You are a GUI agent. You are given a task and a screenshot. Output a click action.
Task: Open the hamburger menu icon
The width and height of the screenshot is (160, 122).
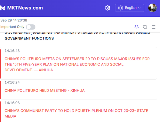tap(154, 27)
